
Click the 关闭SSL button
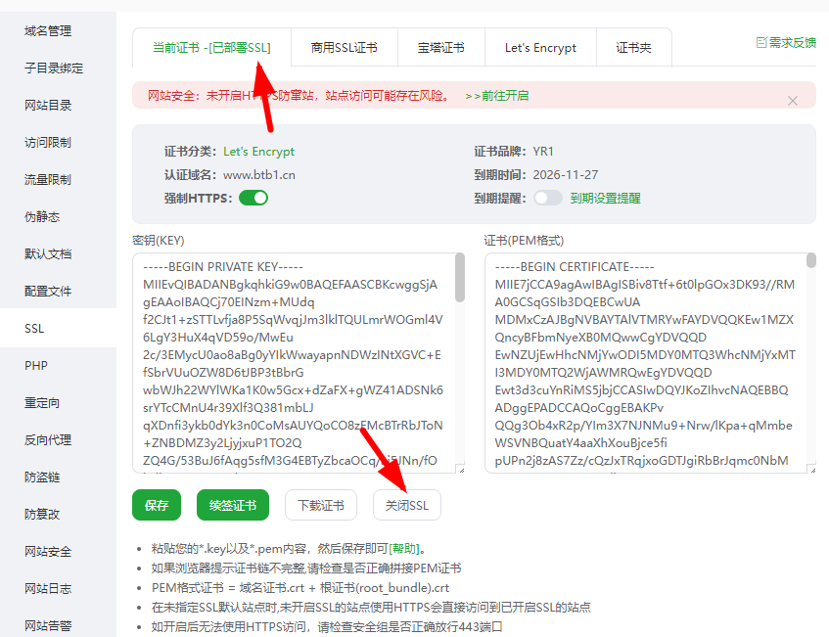point(406,505)
